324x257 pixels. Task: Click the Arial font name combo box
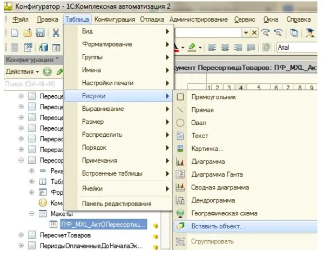pyautogui.click(x=297, y=48)
